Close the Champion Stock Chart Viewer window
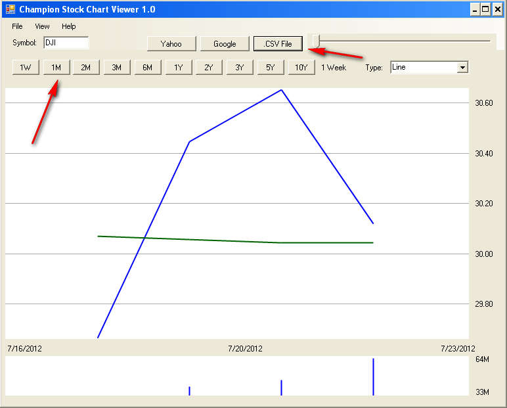This screenshot has width=507, height=408. point(497,9)
